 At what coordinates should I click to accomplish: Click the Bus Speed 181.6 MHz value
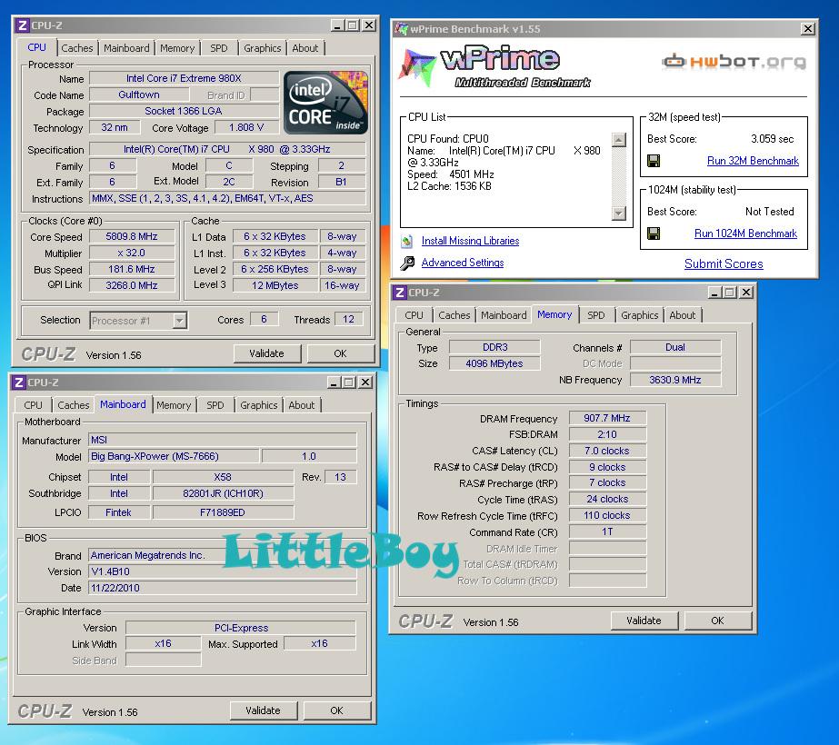pos(132,270)
